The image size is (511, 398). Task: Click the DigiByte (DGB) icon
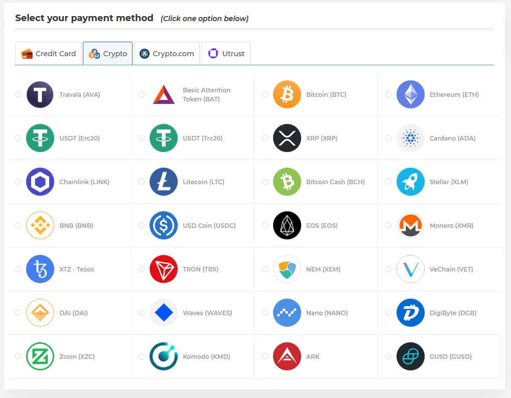coord(411,313)
